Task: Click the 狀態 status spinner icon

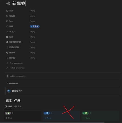Action: [x=7, y=26]
